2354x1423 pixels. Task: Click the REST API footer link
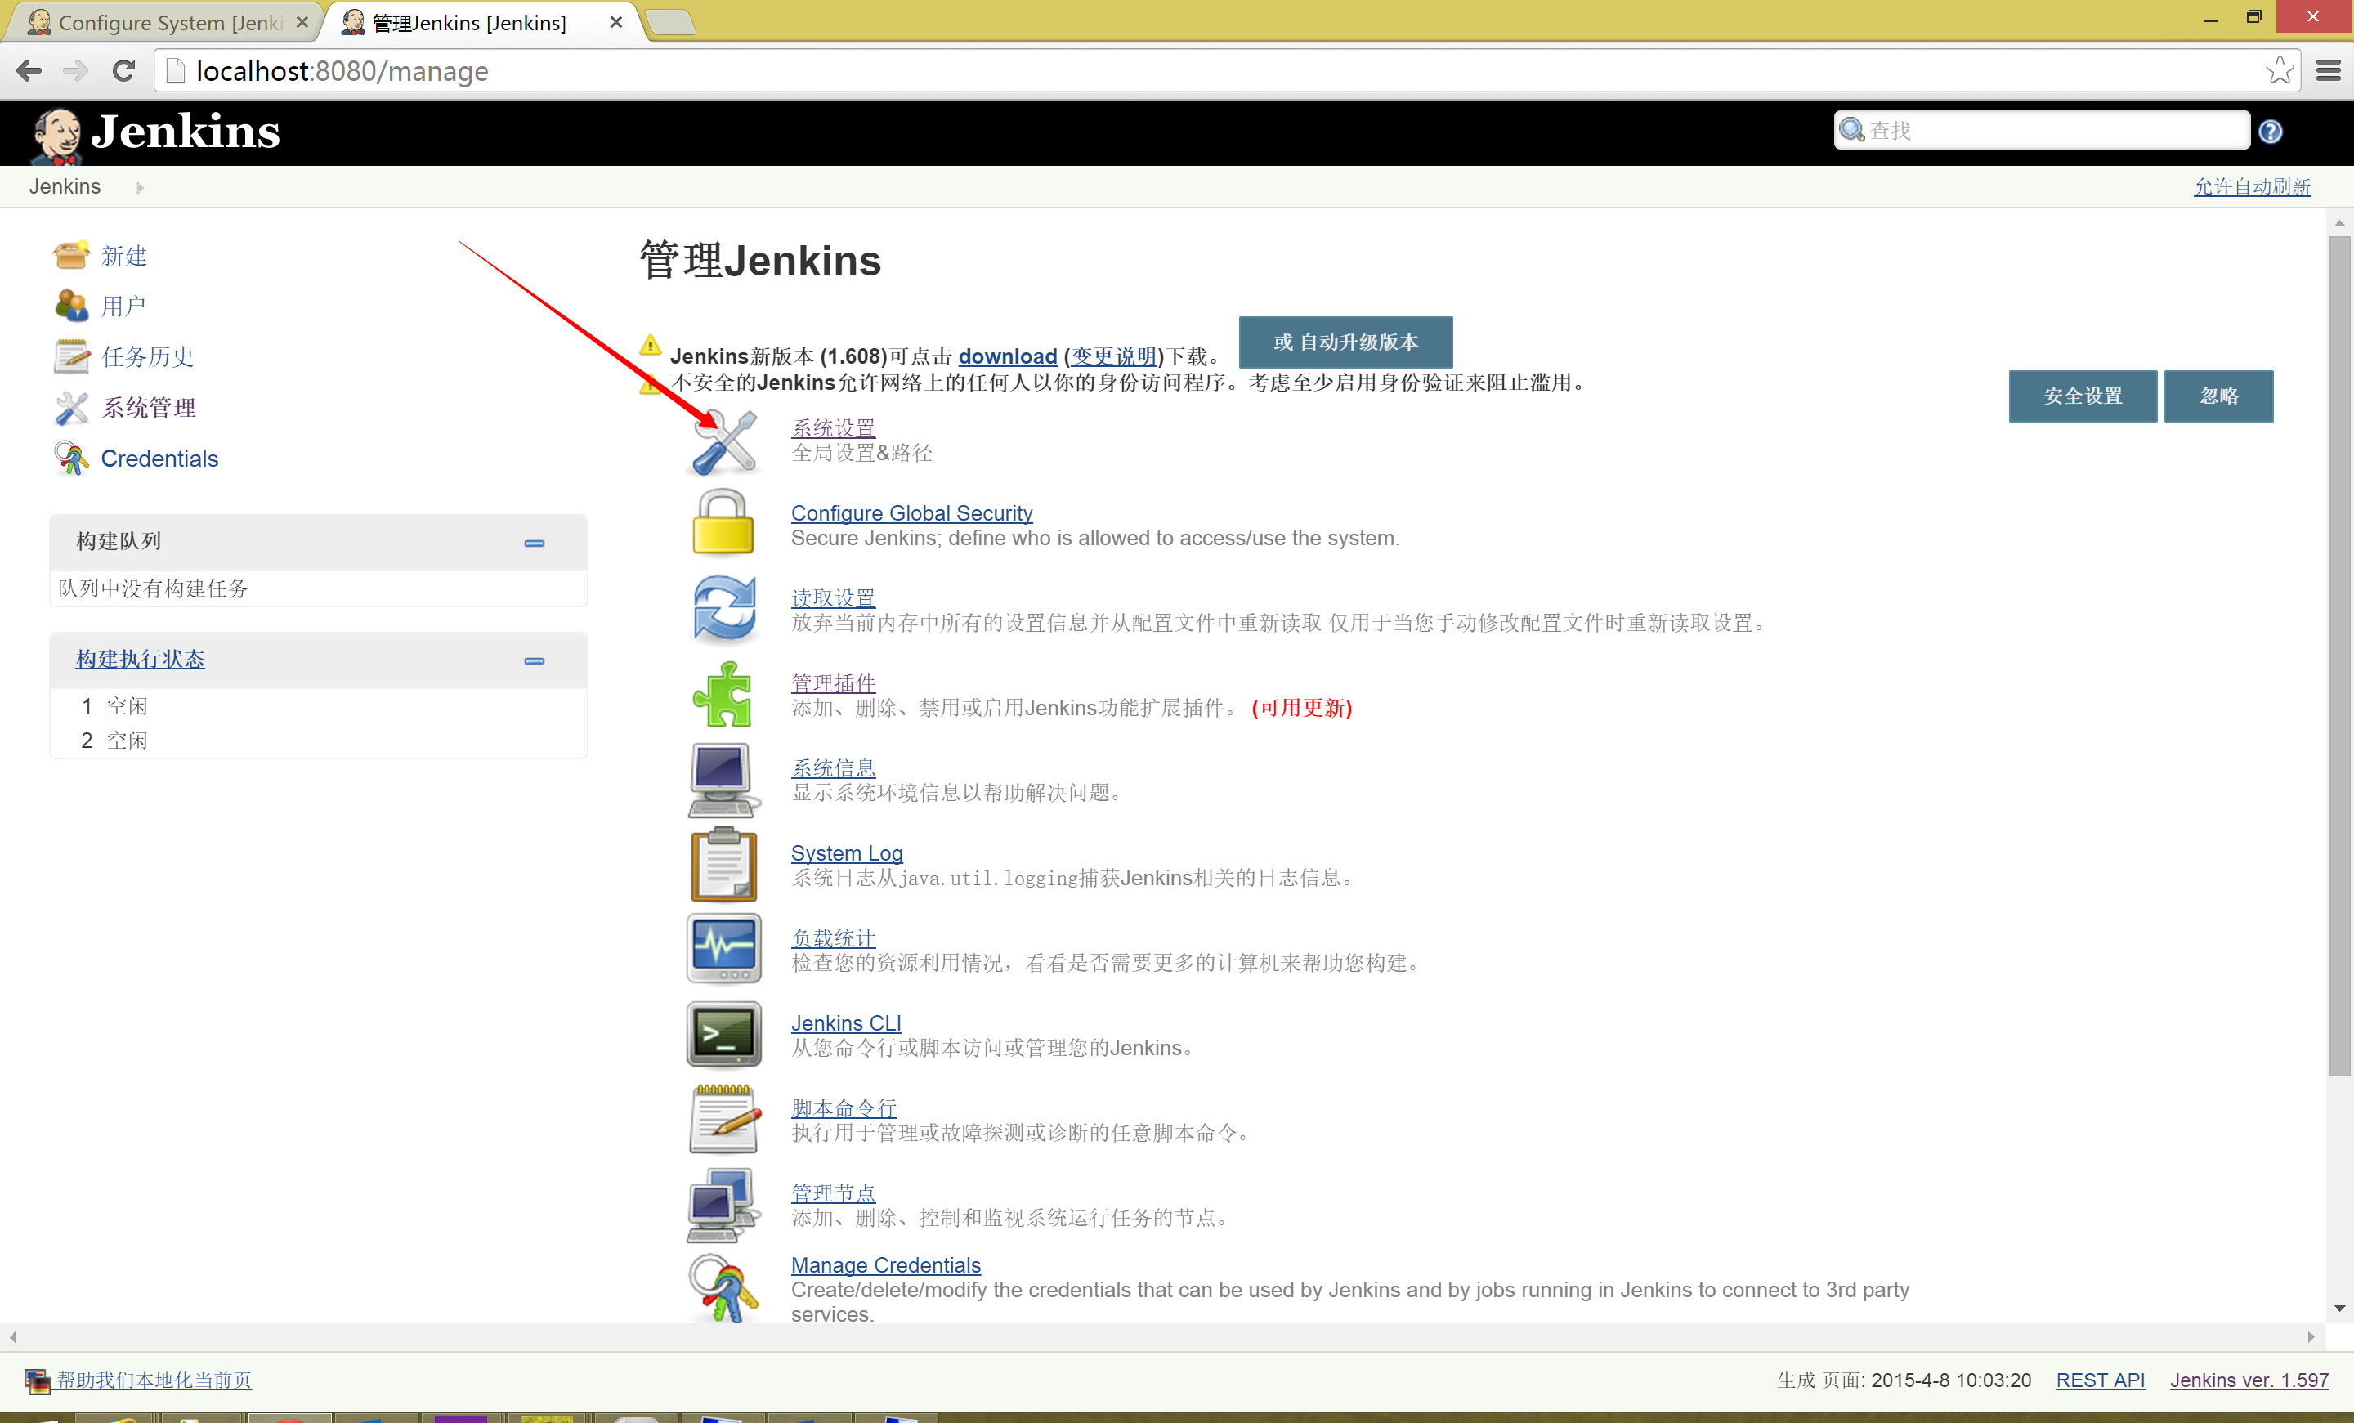coord(2100,1380)
